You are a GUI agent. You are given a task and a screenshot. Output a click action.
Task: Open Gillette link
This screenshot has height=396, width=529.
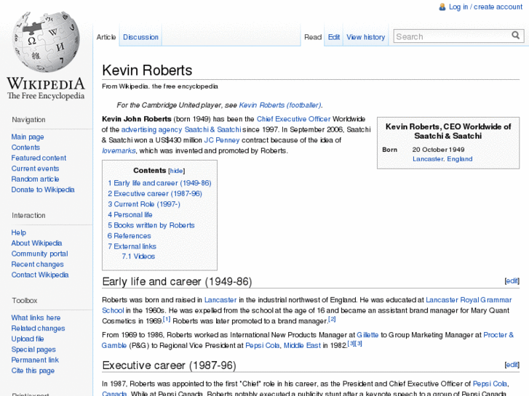point(367,335)
